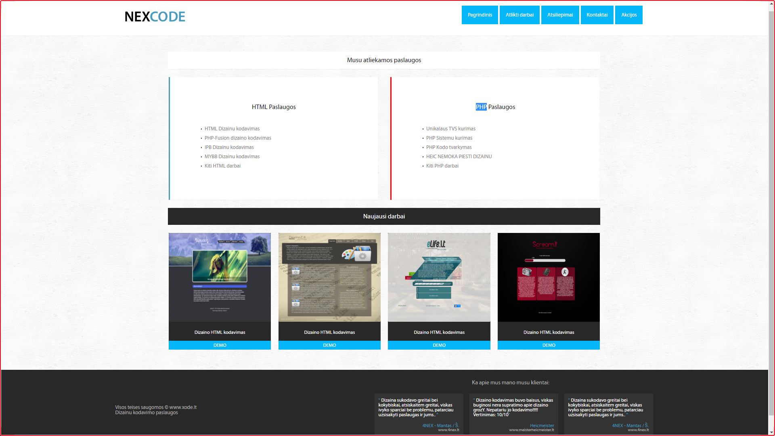Open the Pagrindinis menu item
Image resolution: width=775 pixels, height=436 pixels.
tap(480, 15)
